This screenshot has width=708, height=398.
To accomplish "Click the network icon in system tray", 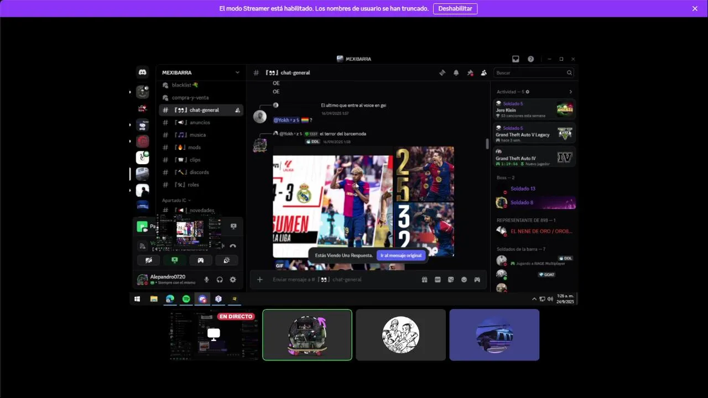I will (x=542, y=299).
